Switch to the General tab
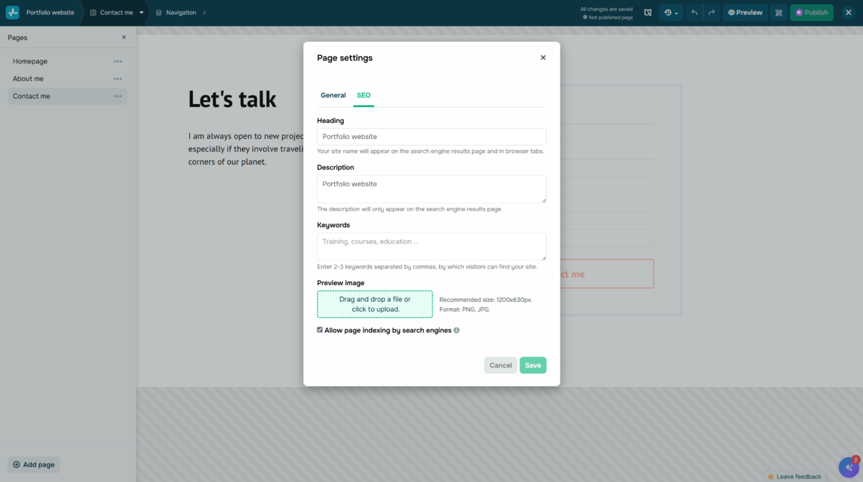863x482 pixels. [333, 95]
